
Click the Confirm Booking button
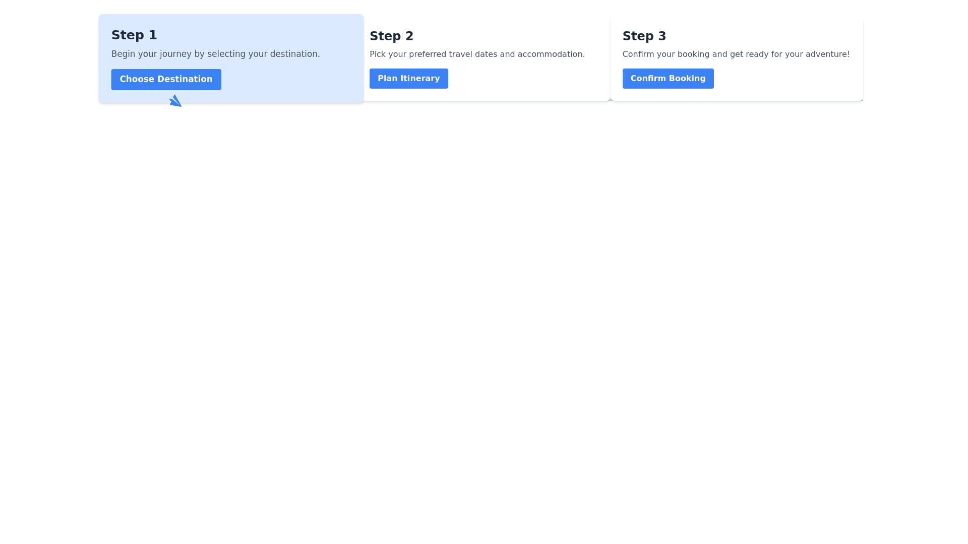[x=668, y=78]
